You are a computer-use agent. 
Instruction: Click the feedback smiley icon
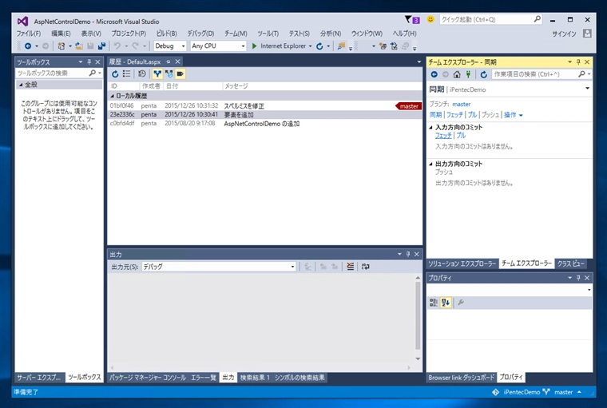(x=430, y=19)
